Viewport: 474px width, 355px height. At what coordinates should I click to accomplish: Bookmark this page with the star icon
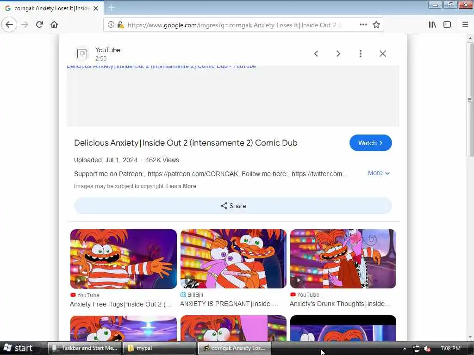pyautogui.click(x=376, y=25)
